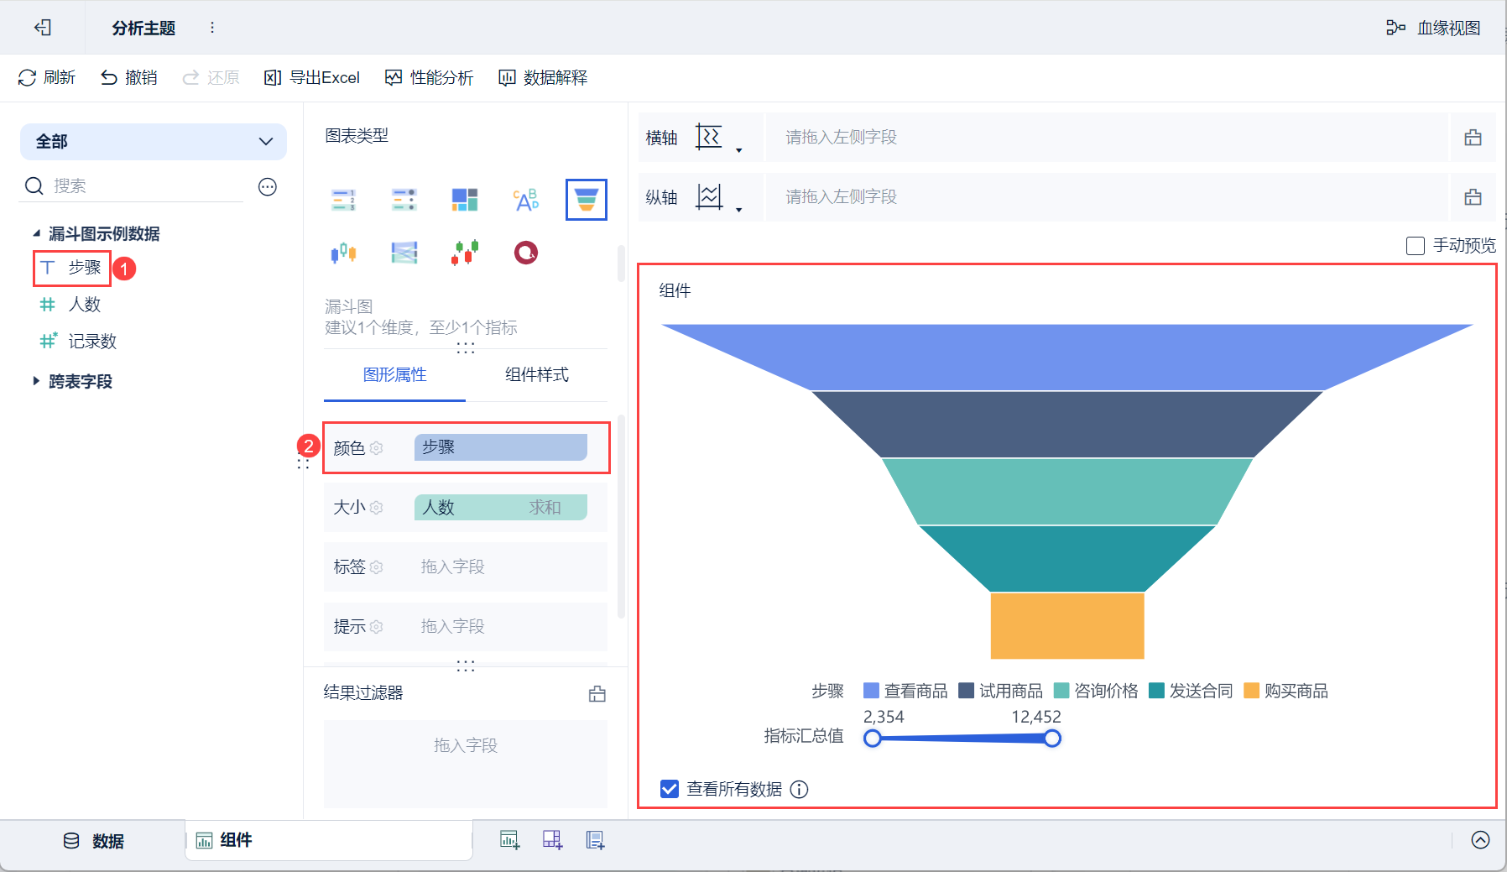Enable the 手动预览 checkbox

click(x=1416, y=246)
